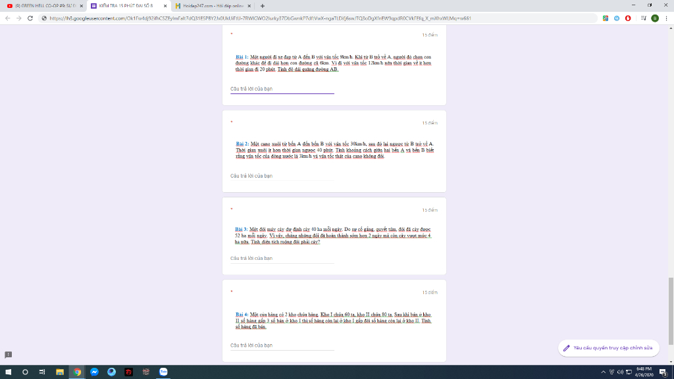674x379 pixels.
Task: Answer field under Bài 1
Action: [x=282, y=89]
